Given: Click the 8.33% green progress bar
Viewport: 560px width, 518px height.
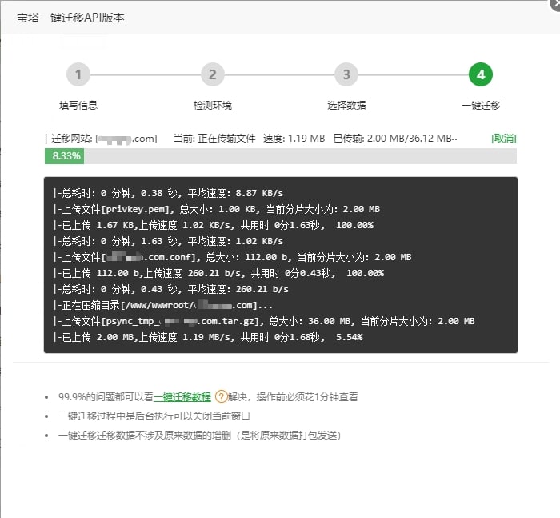Looking at the screenshot, I should tap(64, 156).
